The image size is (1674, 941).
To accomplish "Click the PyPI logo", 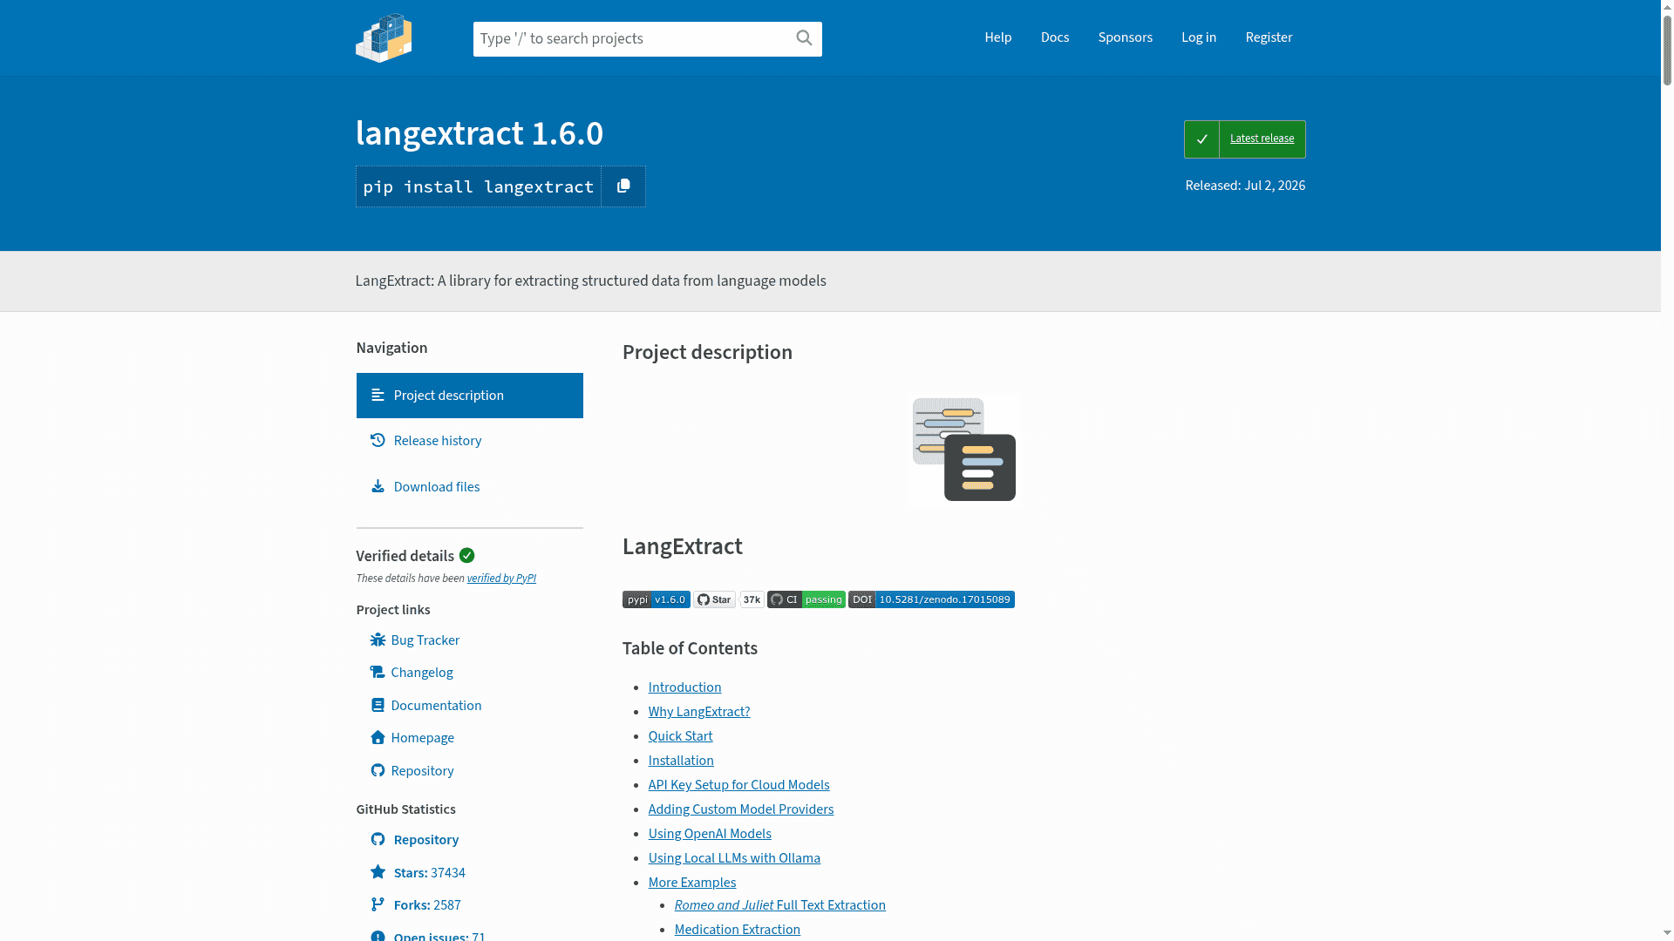I will tap(384, 37).
